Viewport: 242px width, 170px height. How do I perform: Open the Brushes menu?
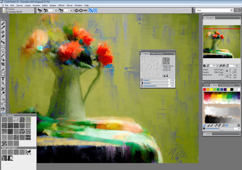pos(36,5)
